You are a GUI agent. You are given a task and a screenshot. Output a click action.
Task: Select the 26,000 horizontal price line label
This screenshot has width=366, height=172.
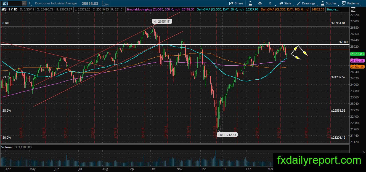coord(343,42)
